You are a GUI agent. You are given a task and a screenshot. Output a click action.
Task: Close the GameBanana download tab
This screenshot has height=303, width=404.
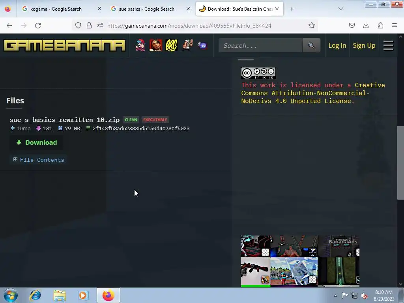click(x=277, y=9)
